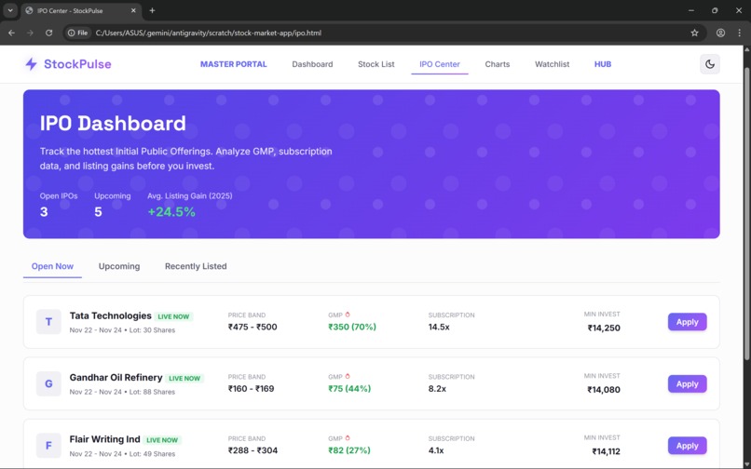Switch to the Upcoming tab
The width and height of the screenshot is (751, 469).
tap(119, 266)
